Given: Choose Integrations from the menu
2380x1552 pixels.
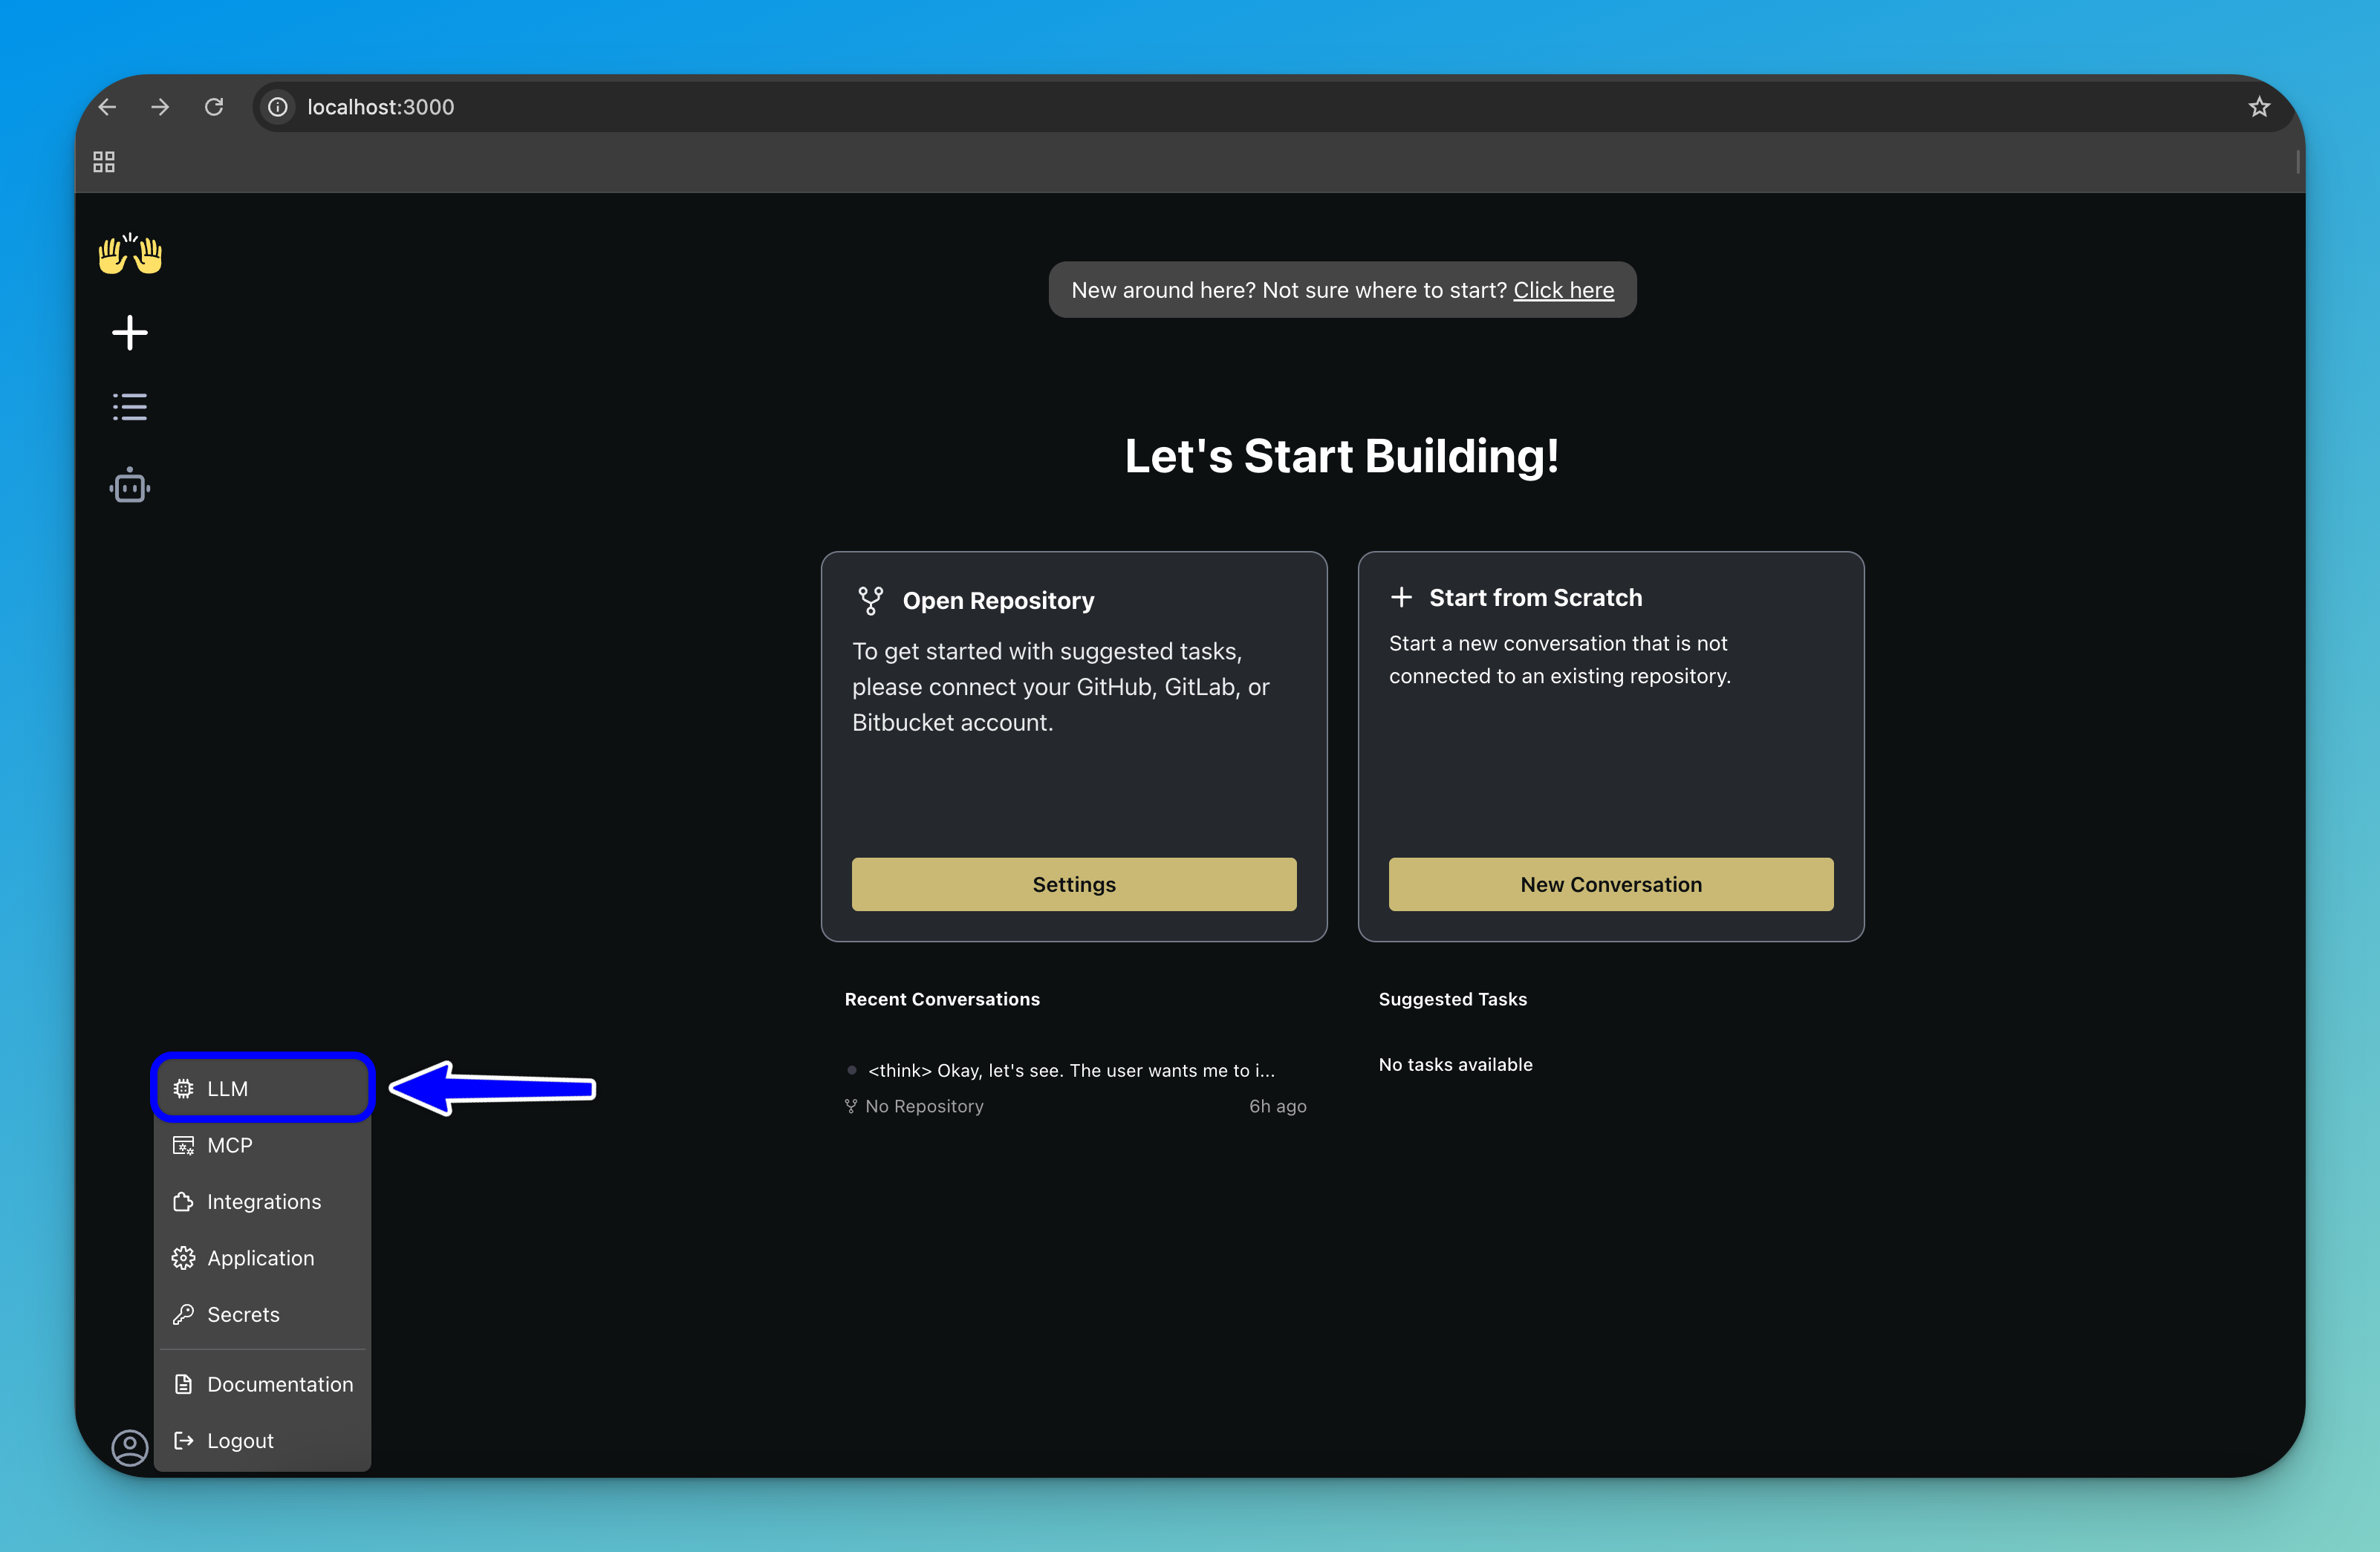Looking at the screenshot, I should 262,1201.
